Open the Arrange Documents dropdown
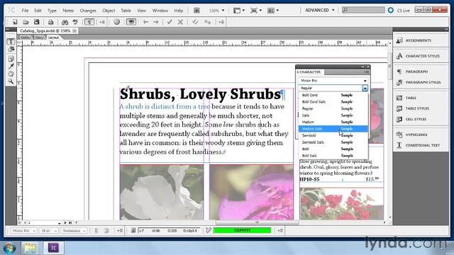Screen dimensions: 454x255 273,11
